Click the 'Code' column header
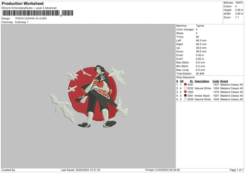The height and width of the screenshot is (173, 245). point(216,81)
